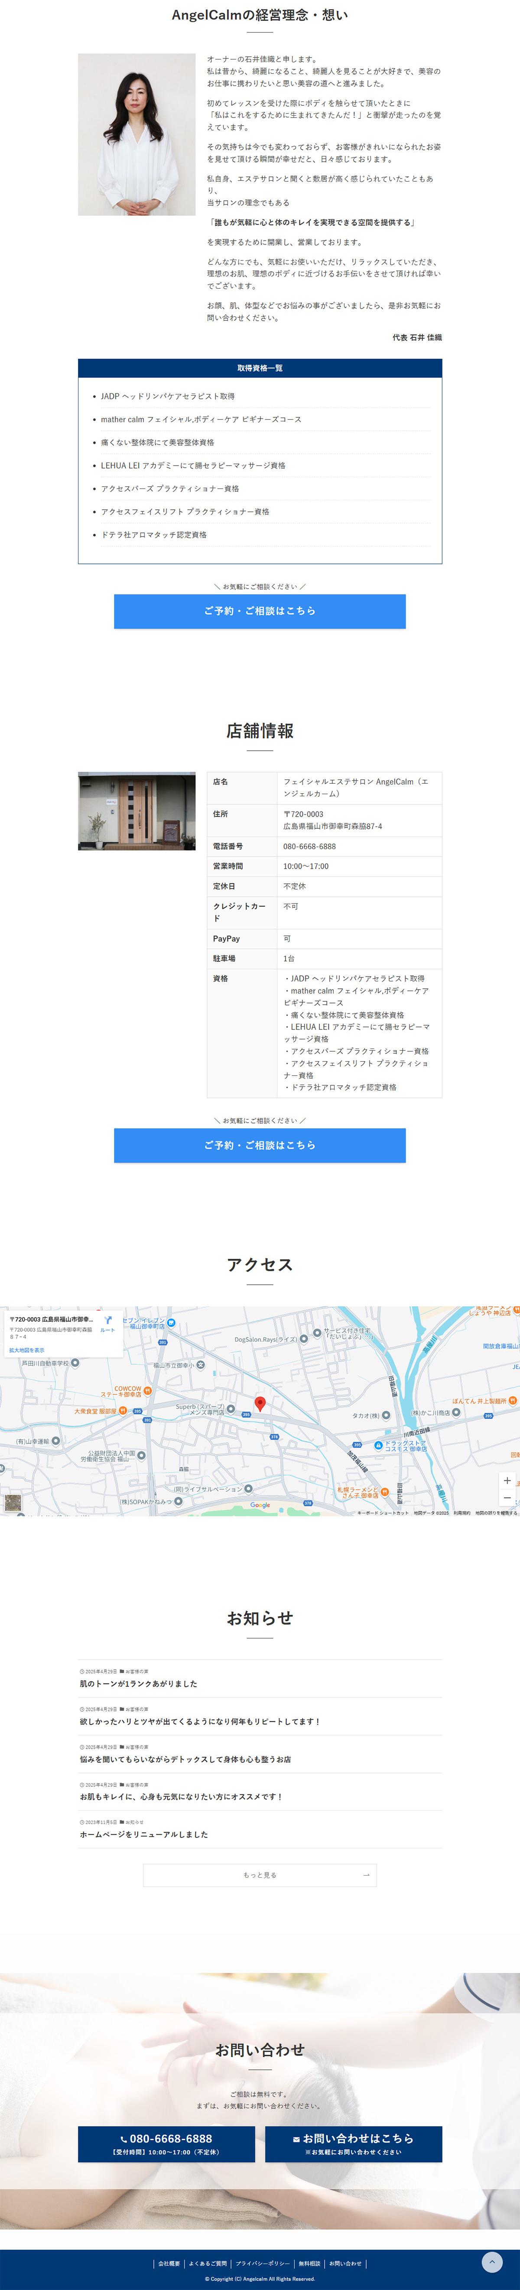Viewport: 520px width, 2290px height.
Task: Click the 痛くない整体院にて美容整体資格 list item
Action: tap(157, 443)
